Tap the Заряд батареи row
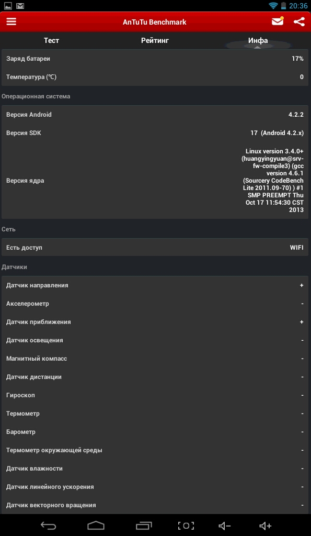Image resolution: width=311 pixels, height=536 pixels. tap(155, 59)
